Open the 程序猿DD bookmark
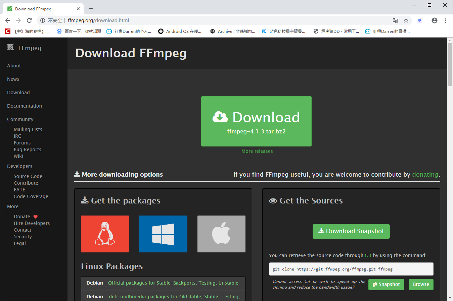 tap(336, 31)
